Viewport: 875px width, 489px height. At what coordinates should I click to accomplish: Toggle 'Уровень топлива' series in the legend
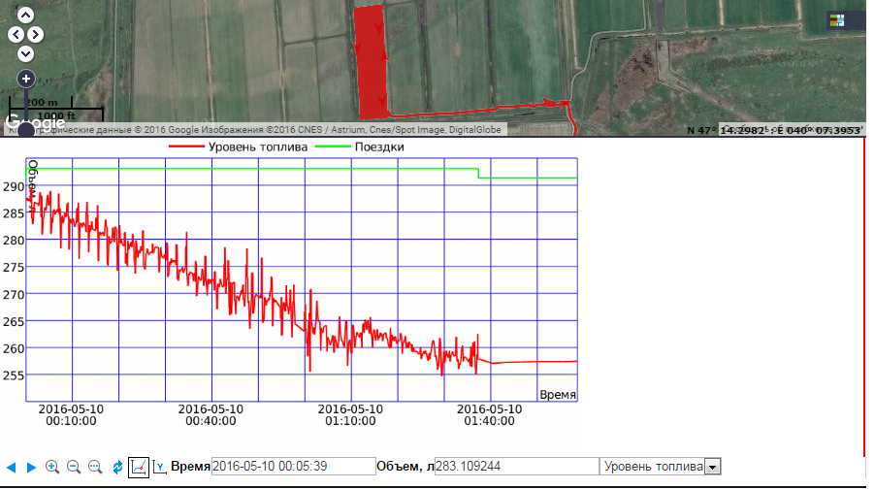(x=239, y=147)
